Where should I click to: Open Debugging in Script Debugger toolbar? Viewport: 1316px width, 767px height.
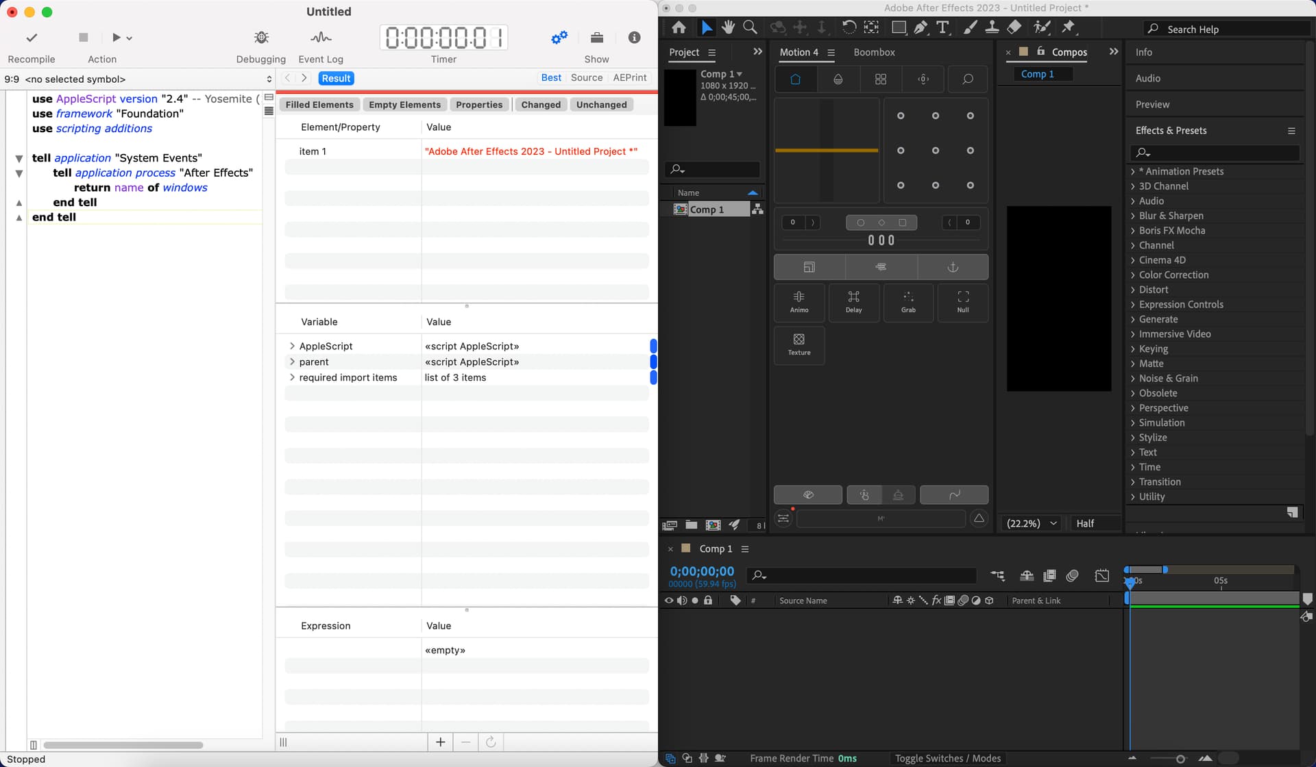pyautogui.click(x=260, y=47)
